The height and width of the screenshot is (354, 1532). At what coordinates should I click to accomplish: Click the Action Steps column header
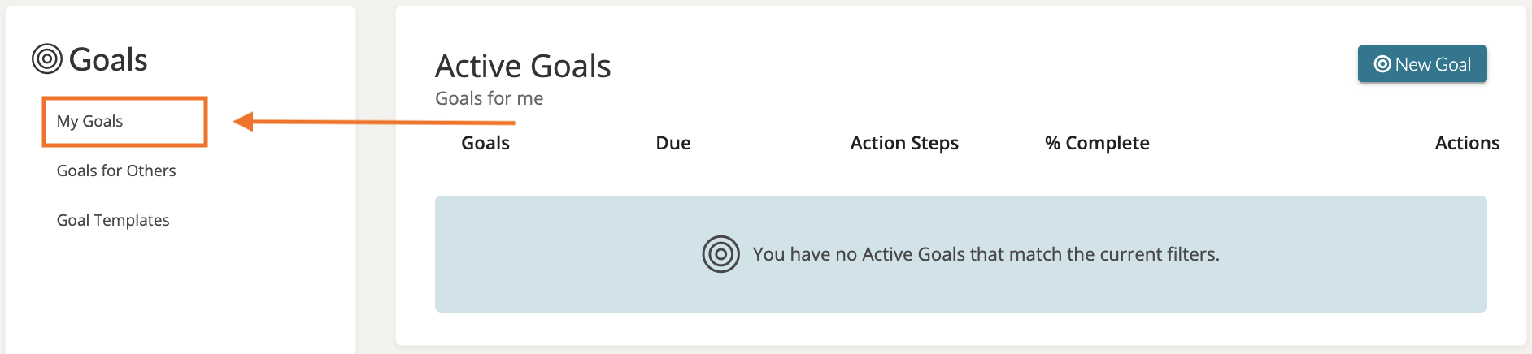pyautogui.click(x=904, y=144)
